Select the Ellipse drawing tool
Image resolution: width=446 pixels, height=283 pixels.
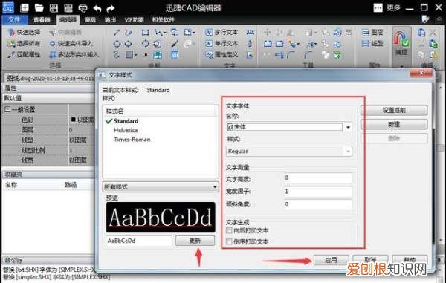click(x=129, y=44)
